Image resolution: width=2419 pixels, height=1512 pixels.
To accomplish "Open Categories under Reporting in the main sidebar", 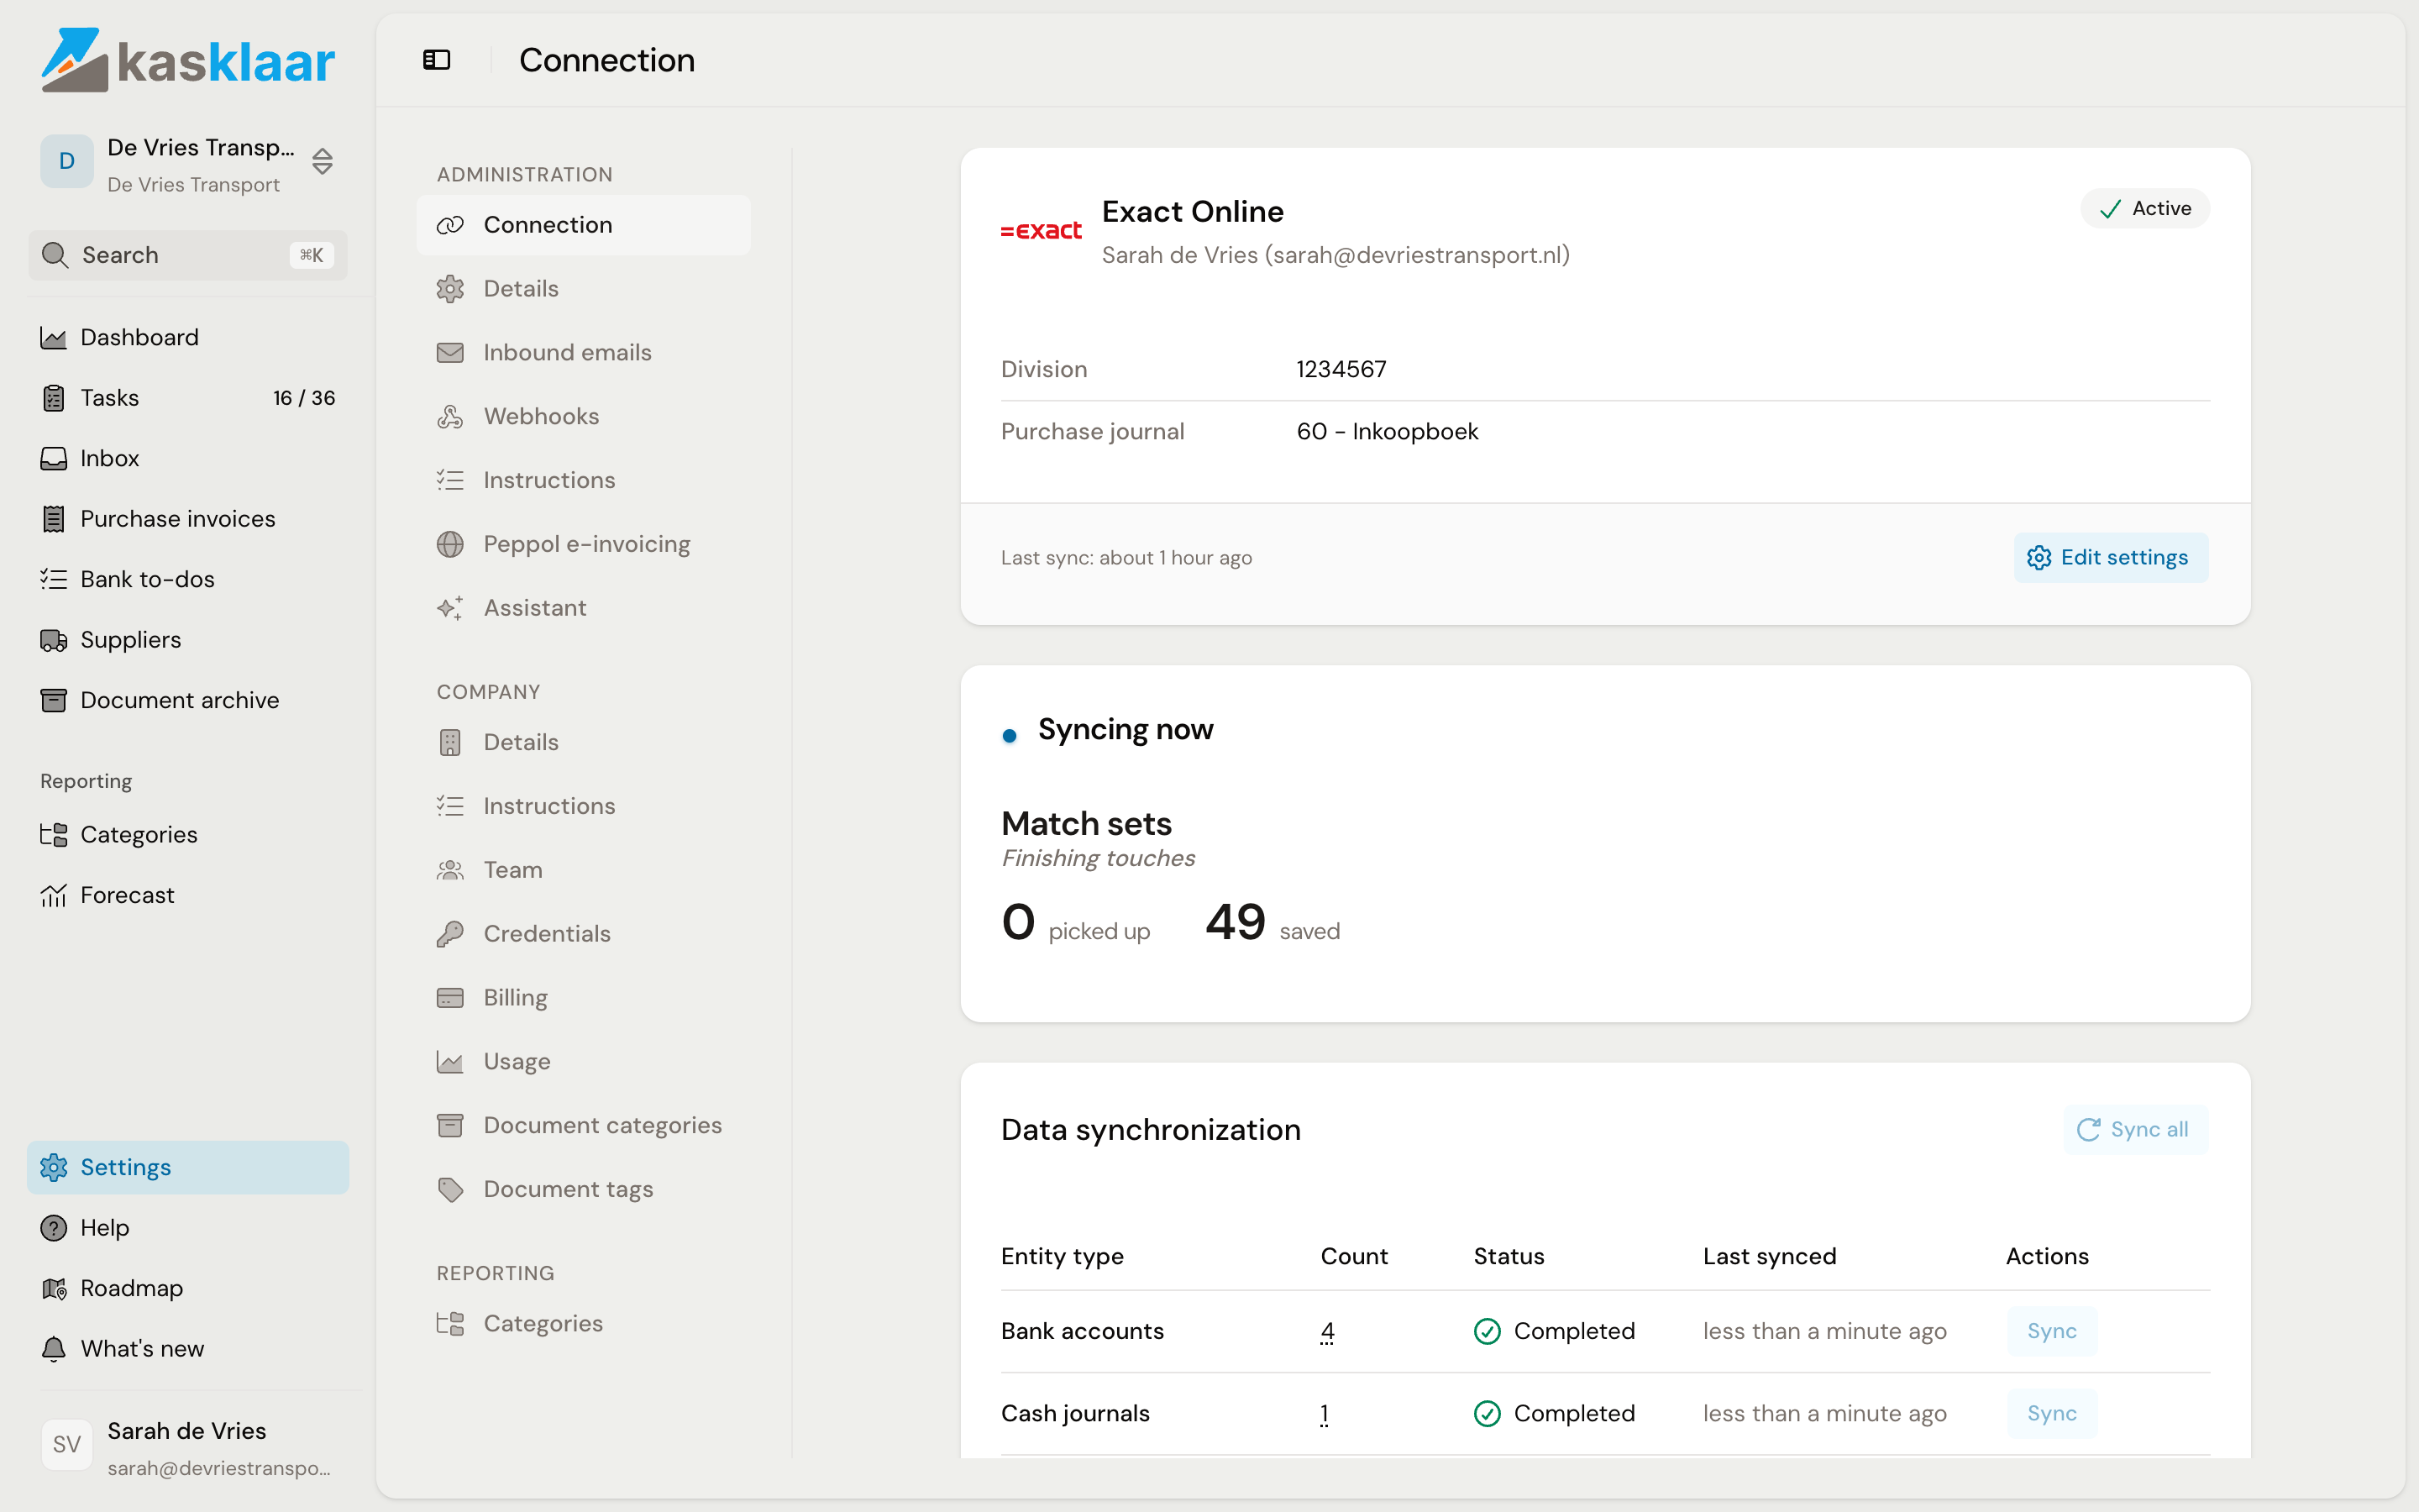I will 188,834.
